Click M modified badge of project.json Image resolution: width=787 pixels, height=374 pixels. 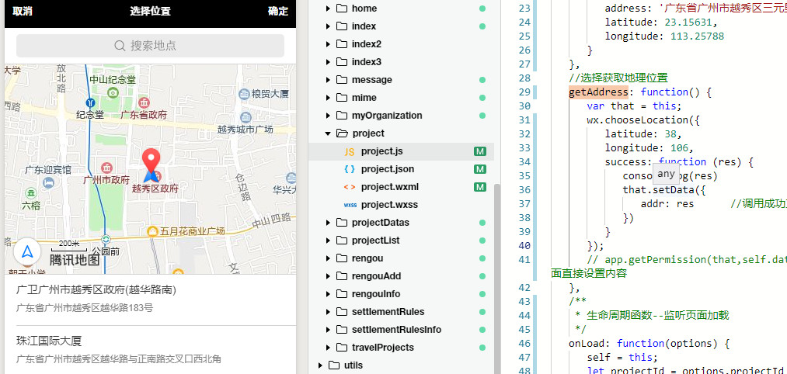coord(480,169)
